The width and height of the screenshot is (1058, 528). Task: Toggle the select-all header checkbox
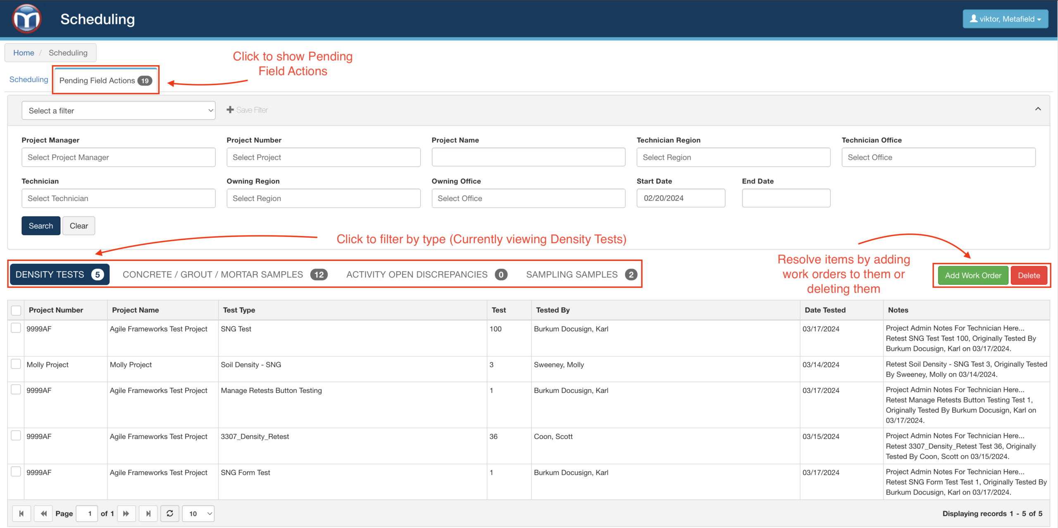[16, 310]
